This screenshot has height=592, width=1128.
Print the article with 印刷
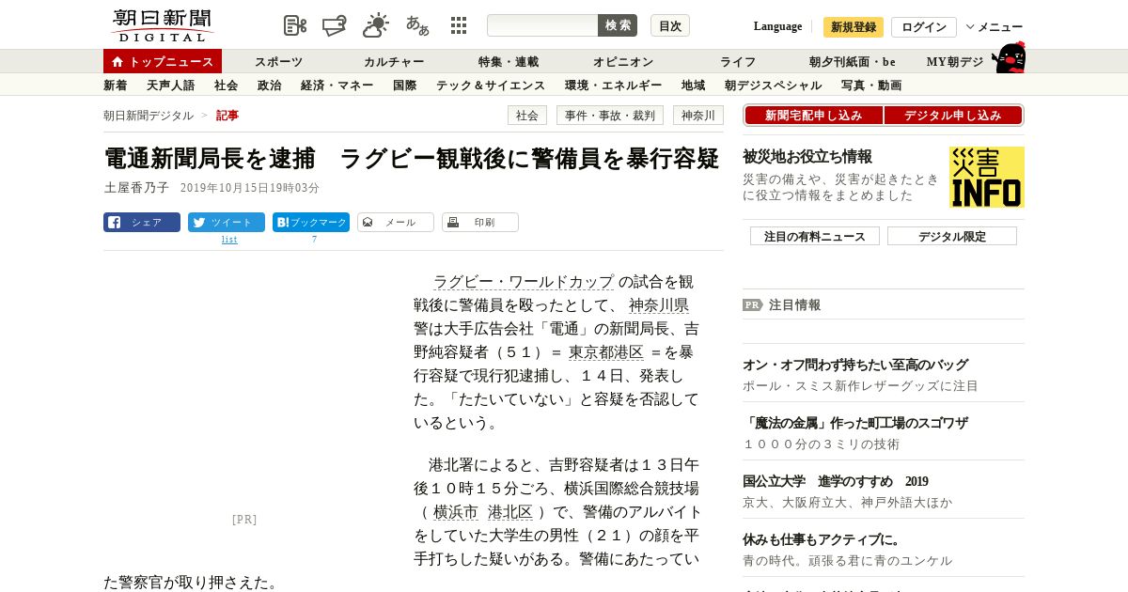pyautogui.click(x=480, y=223)
